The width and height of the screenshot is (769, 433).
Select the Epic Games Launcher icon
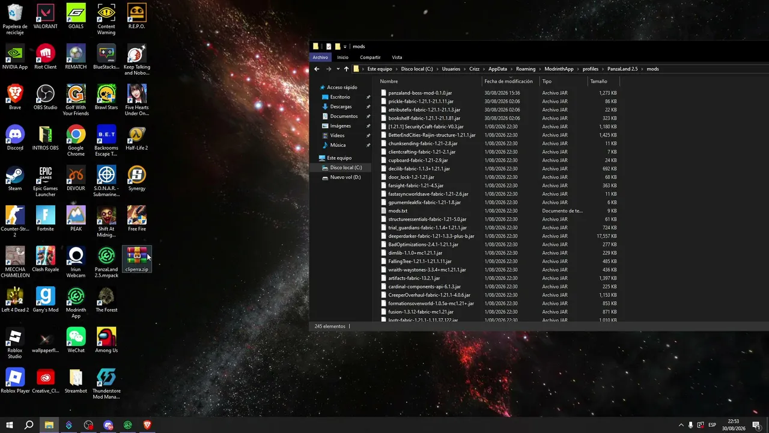[45, 181]
